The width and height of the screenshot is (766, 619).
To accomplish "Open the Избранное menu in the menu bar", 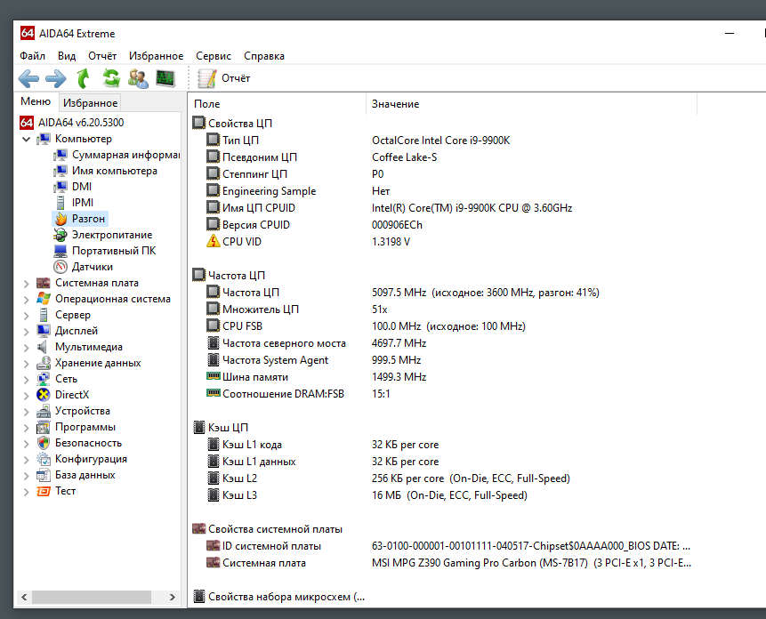I will (156, 56).
